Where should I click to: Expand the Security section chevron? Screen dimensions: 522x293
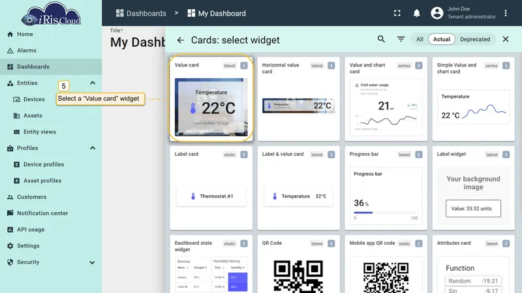click(92, 262)
